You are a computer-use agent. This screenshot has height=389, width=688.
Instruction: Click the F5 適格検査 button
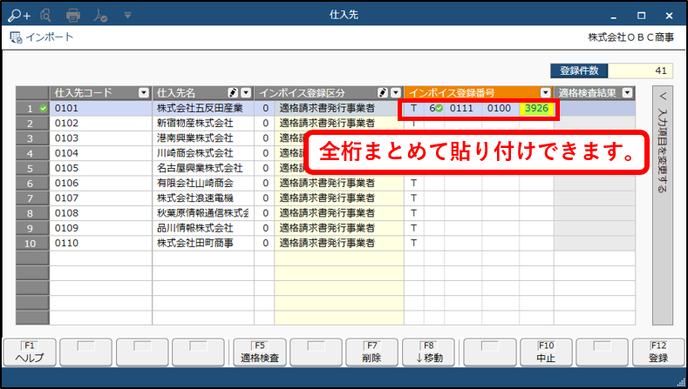260,352
